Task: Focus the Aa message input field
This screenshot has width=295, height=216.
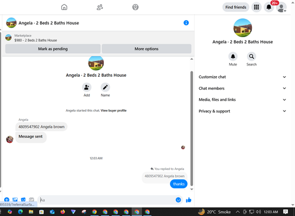Action: 107,200
